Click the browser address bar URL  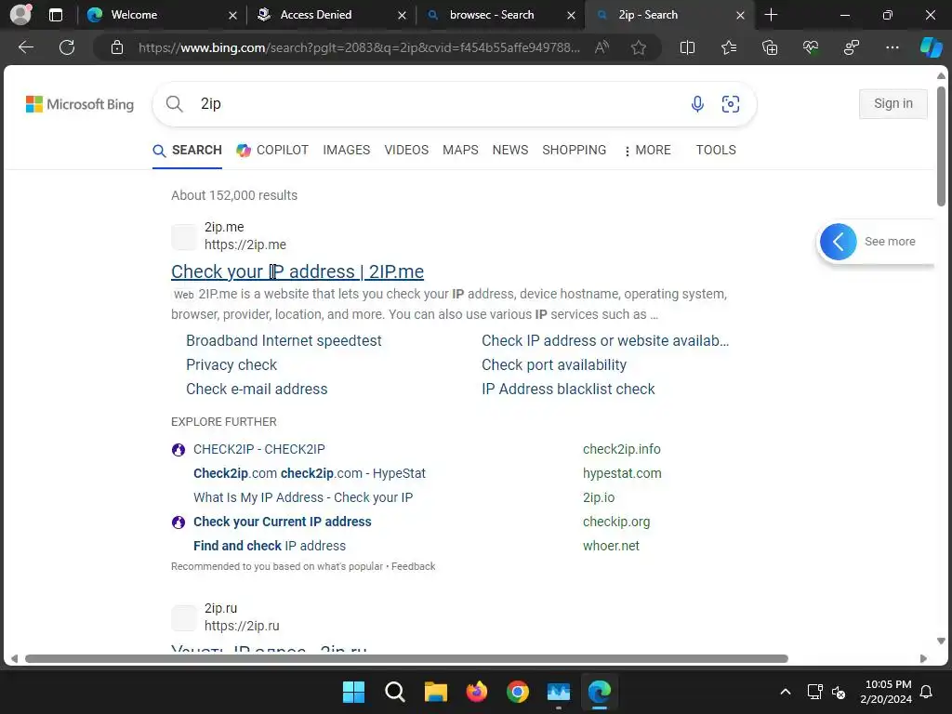point(359,47)
